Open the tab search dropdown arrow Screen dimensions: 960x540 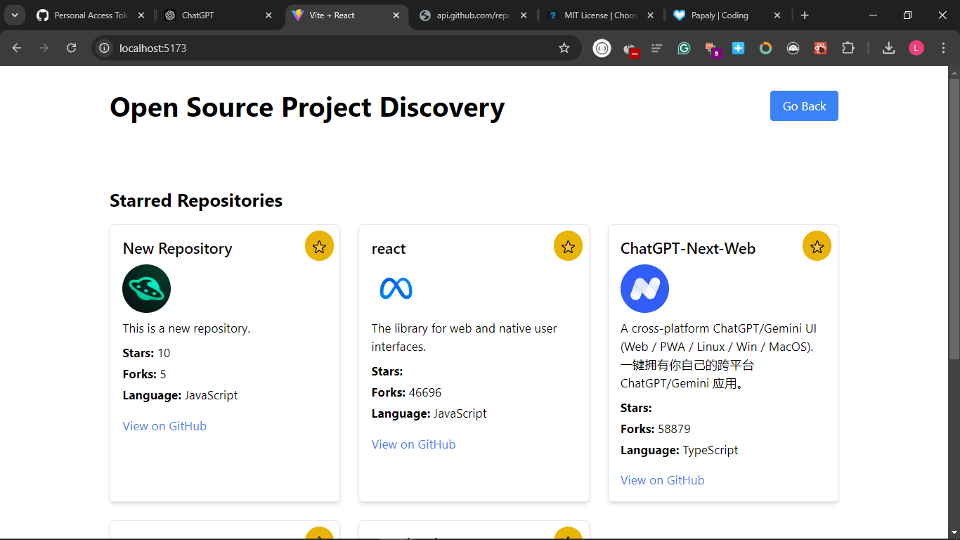tap(14, 15)
